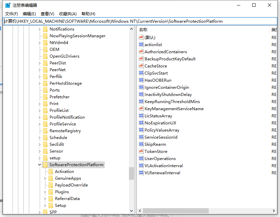Open the 收藏夹(A) favorites menu
280x217 pixels.
click(68, 14)
